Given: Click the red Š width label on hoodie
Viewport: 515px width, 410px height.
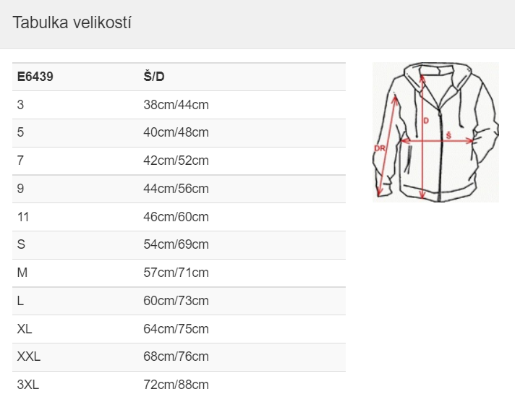Looking at the screenshot, I should (448, 135).
